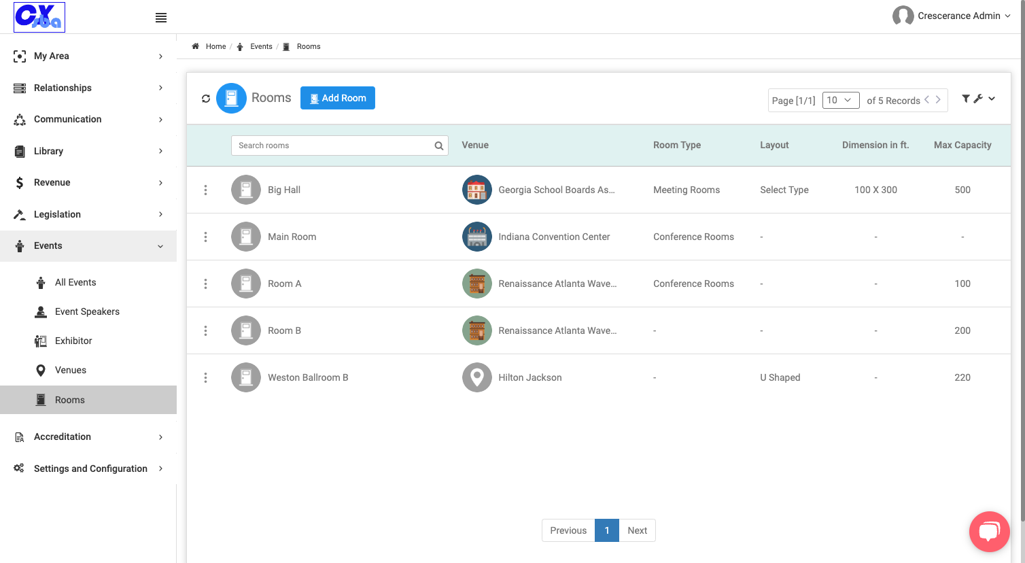Click the Big Hall room door icon
The height and width of the screenshot is (563, 1025).
tap(246, 190)
